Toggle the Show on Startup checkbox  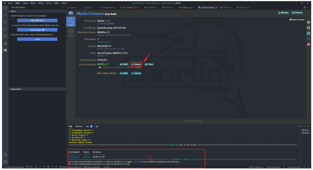coord(290,19)
